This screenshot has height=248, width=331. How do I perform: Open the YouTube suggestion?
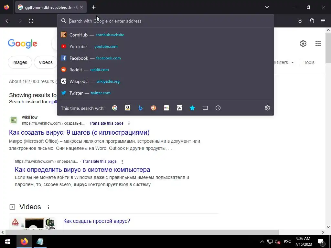(165, 46)
